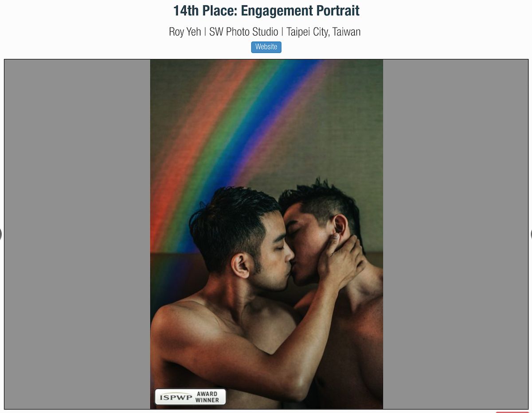
Task: Click the ISPWP Award Winner badge
Action: coord(190,397)
